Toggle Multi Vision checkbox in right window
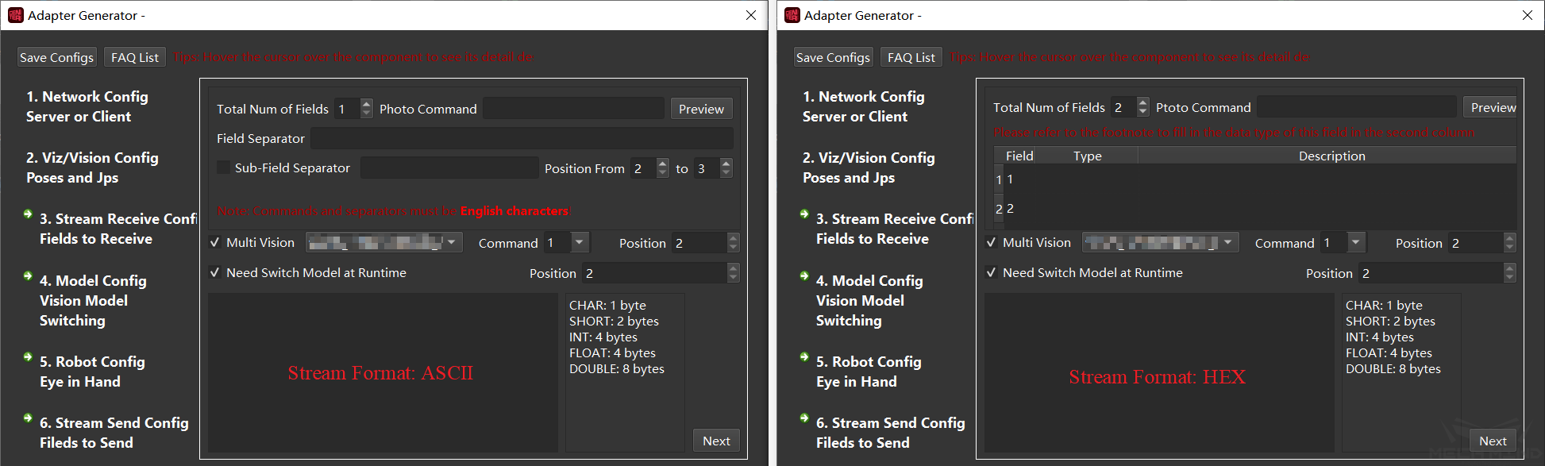Screen dimensions: 1545x466 tap(991, 243)
